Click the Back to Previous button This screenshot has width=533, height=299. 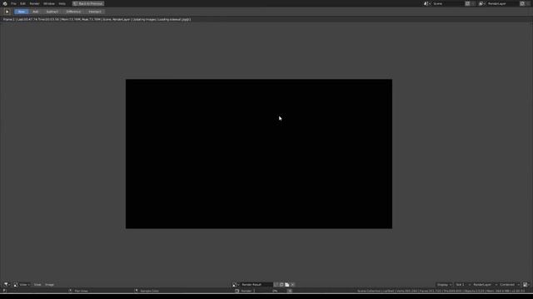pos(88,3)
